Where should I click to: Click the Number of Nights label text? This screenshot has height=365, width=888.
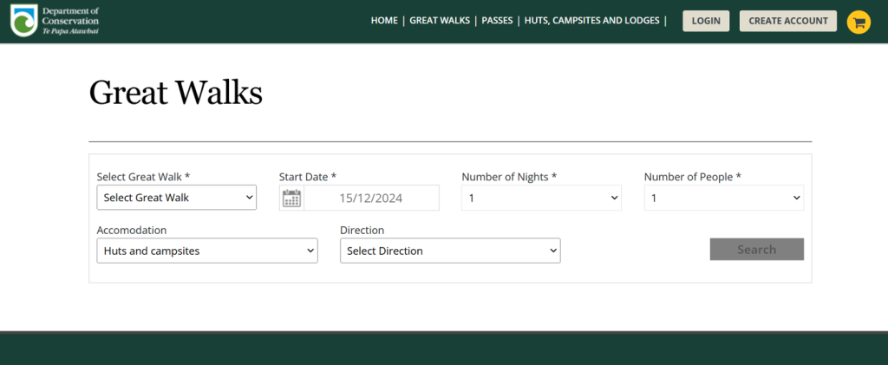click(x=508, y=177)
